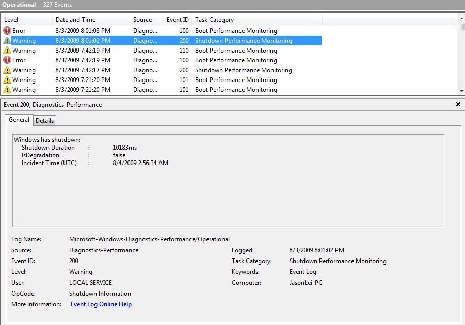Click warning icon on 7:42:17 PM row
The height and width of the screenshot is (325, 465).
point(7,70)
